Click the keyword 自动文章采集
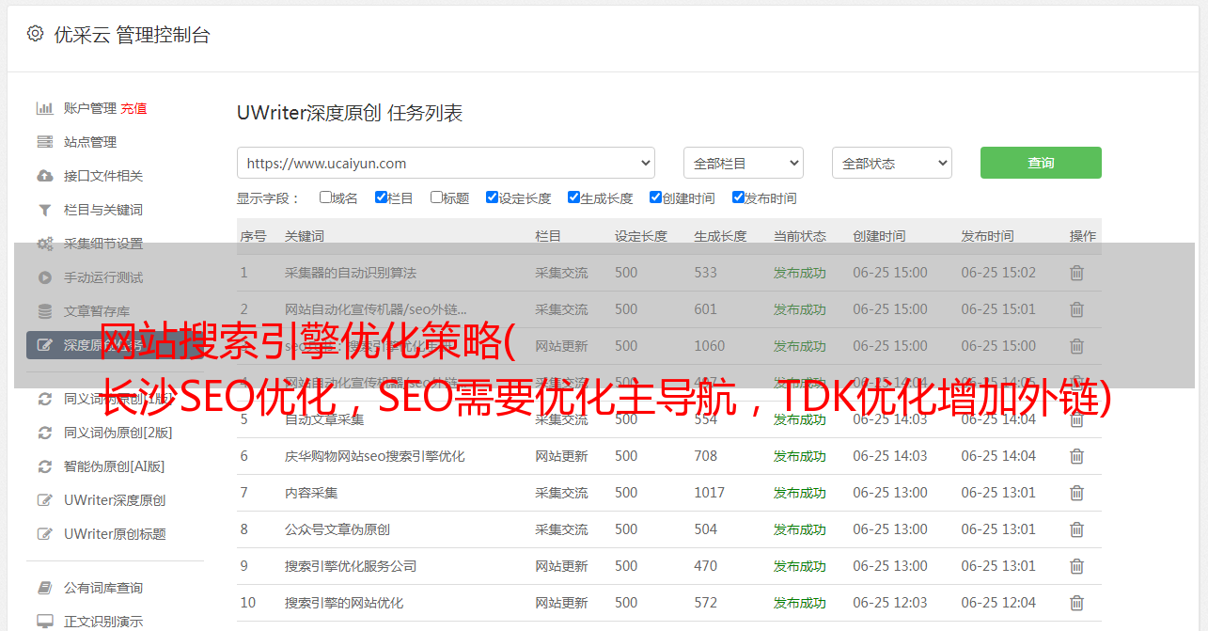1208x631 pixels. tap(324, 419)
